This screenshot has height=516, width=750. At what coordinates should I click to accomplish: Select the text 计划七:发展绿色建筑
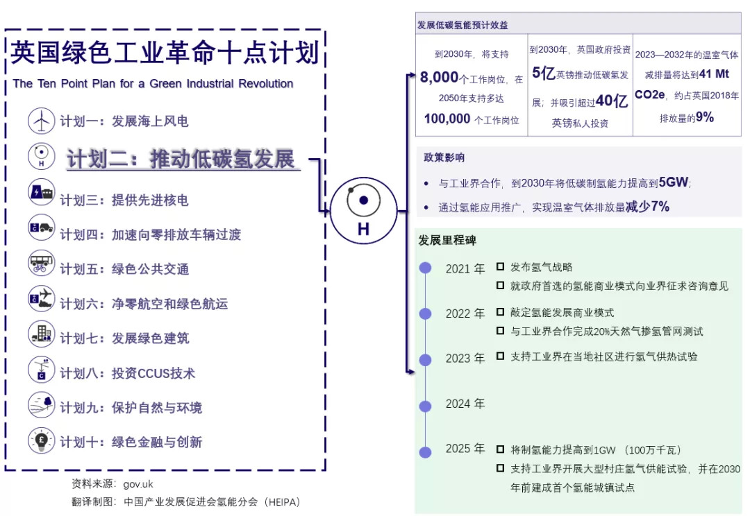click(x=124, y=338)
